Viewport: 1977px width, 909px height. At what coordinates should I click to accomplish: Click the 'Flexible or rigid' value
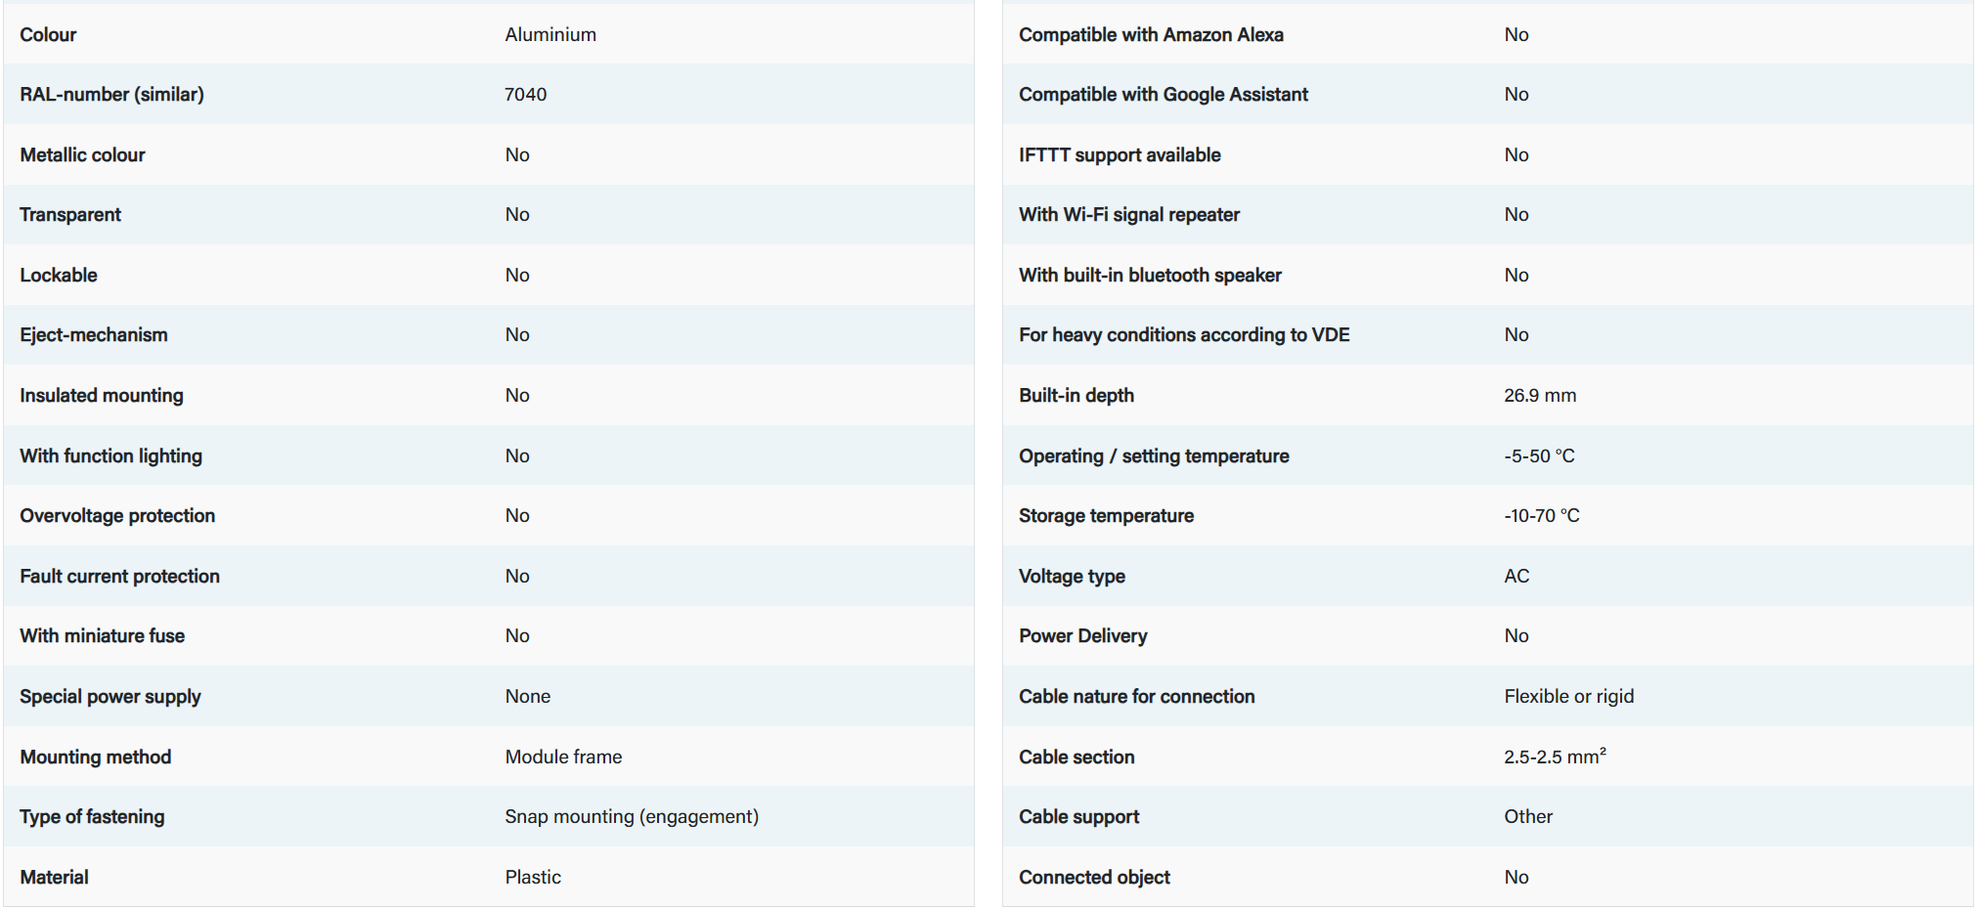(1568, 697)
